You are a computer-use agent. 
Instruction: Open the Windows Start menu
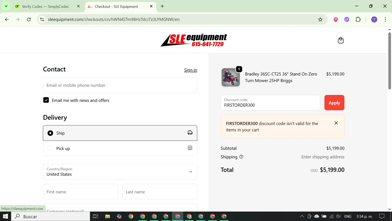pos(5,216)
